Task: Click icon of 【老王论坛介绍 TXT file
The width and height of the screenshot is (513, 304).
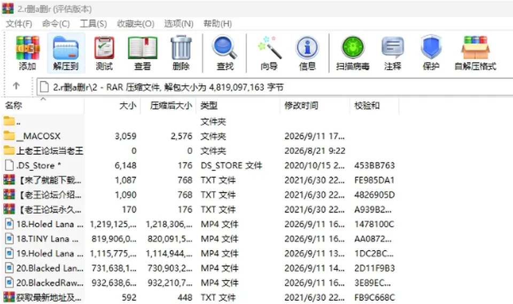Action: tap(9, 194)
